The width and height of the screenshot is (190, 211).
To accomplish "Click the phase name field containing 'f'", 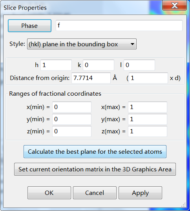I will point(119,25).
